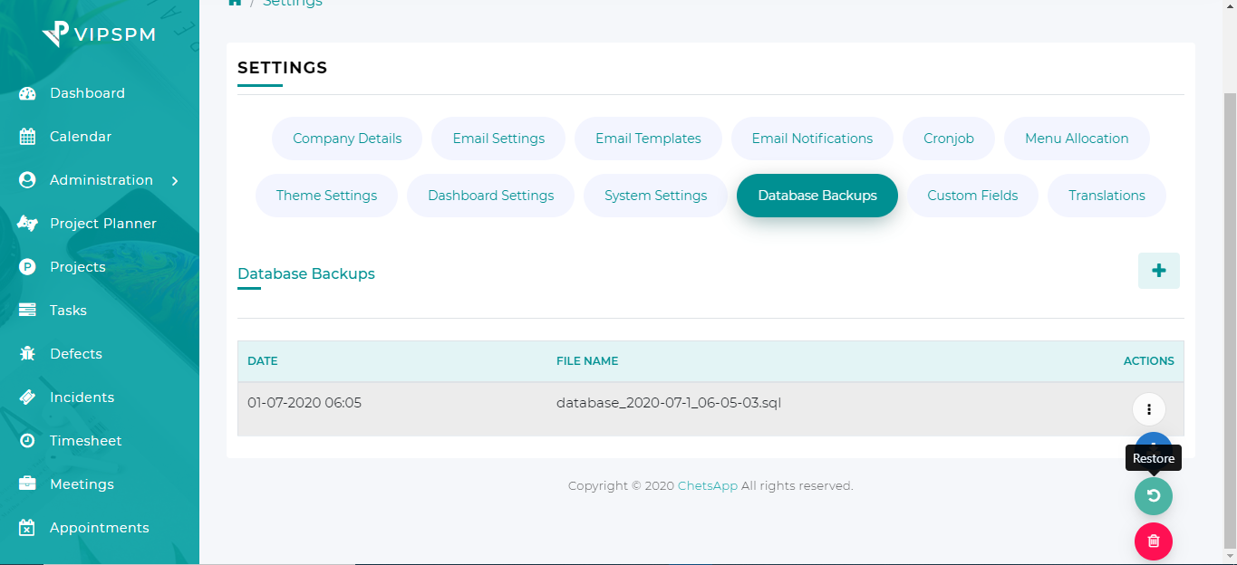Image resolution: width=1237 pixels, height=565 pixels.
Task: Open the Restore backup icon
Action: [x=1153, y=495]
